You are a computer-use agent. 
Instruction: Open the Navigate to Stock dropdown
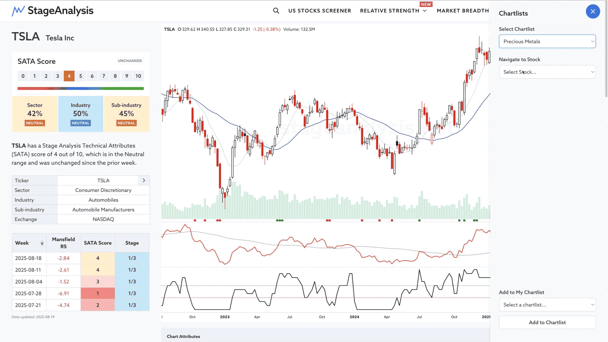[x=547, y=72]
